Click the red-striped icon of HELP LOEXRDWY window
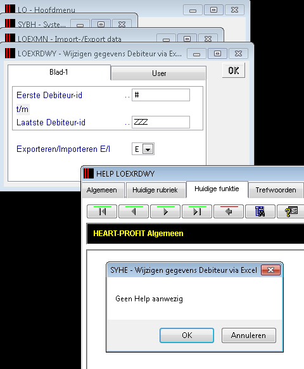Screen dimensions: 304x369 click(89, 173)
